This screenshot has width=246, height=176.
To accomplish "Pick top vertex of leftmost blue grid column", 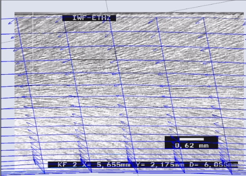I will [x=16, y=18].
